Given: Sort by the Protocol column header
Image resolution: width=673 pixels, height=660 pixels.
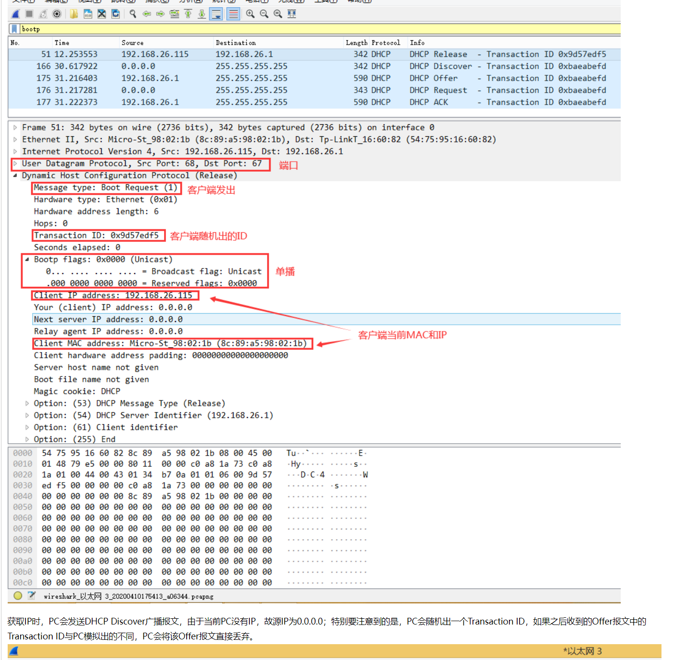Looking at the screenshot, I should 386,43.
